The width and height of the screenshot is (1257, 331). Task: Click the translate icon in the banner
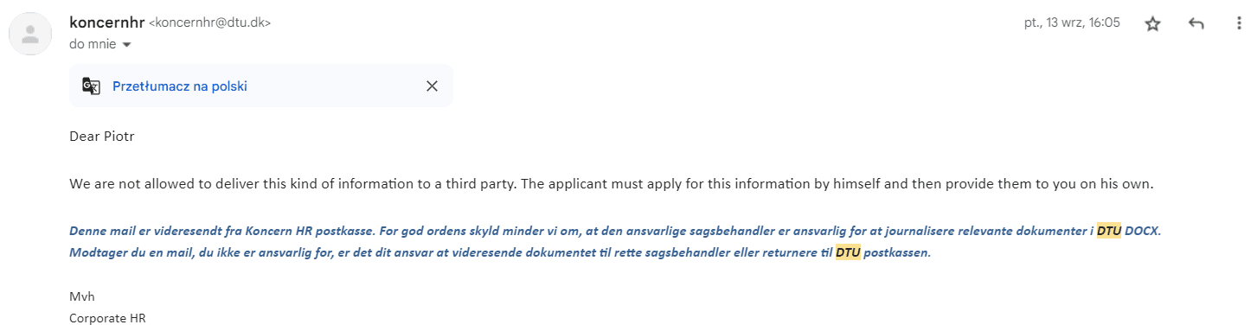click(x=91, y=86)
